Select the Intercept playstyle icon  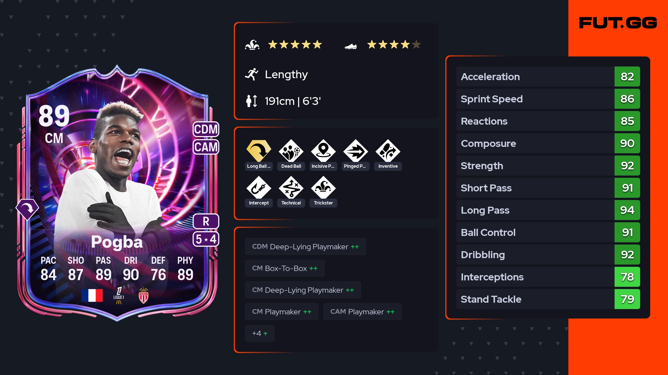click(259, 187)
